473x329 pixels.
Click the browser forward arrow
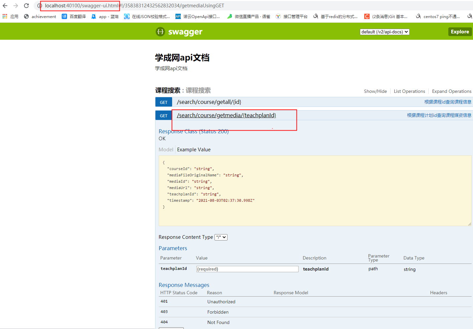click(16, 6)
